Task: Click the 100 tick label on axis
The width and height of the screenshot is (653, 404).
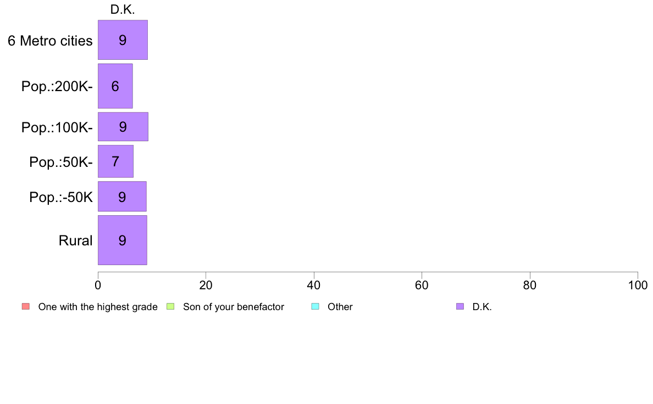Action: 638,285
